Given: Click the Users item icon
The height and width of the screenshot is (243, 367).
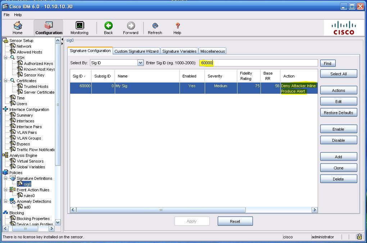Looking at the screenshot, I should click(13, 103).
